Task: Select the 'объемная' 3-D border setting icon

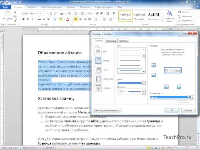Action: pos(98,79)
